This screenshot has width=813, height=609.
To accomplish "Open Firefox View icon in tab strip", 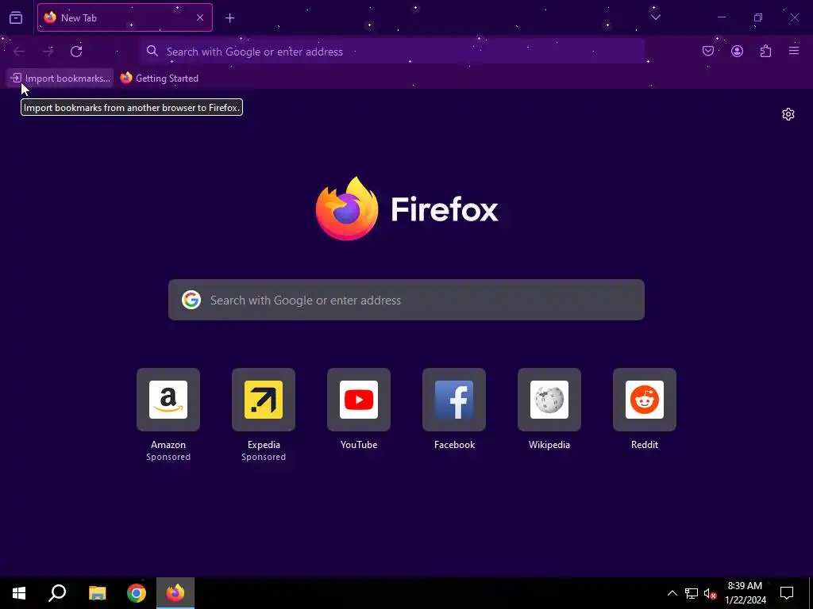I will click(x=16, y=17).
